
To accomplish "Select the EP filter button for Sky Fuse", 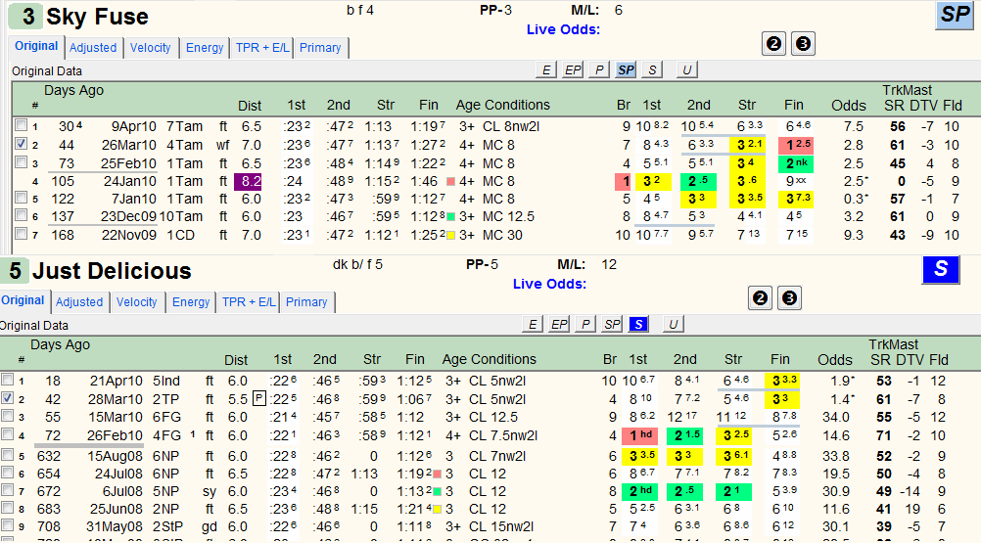I will (x=573, y=70).
